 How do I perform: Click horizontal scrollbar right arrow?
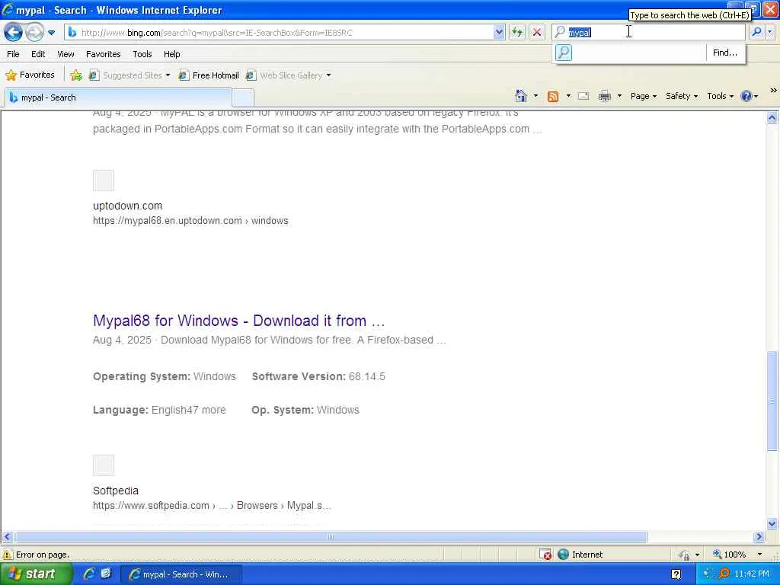(759, 537)
